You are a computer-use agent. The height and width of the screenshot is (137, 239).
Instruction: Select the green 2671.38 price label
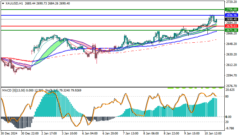[231, 30]
